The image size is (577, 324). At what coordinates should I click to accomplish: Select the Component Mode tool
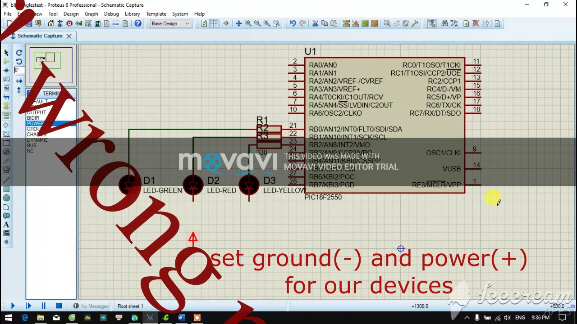point(6,62)
